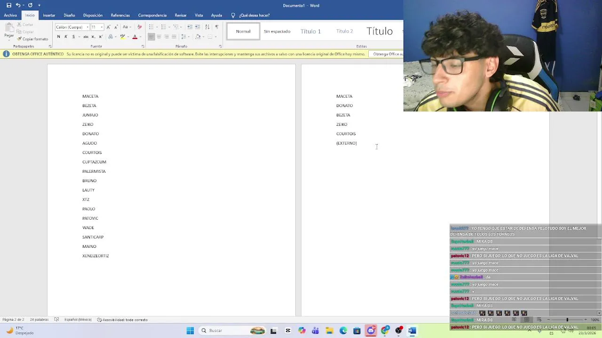The width and height of the screenshot is (602, 338).
Task: Open the highlight color dropdown arrow
Action: pos(128,37)
